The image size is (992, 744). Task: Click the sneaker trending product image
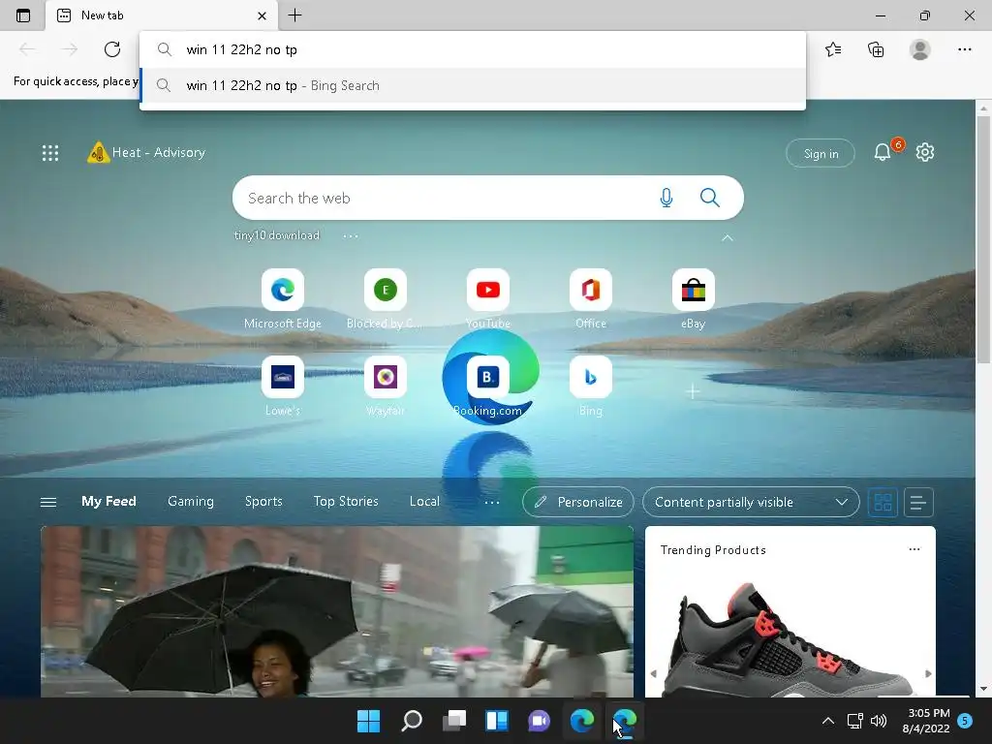coord(790,639)
